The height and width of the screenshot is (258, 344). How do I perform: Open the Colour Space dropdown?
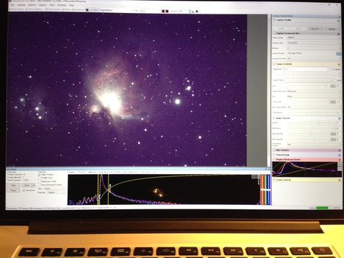pyautogui.click(x=314, y=38)
